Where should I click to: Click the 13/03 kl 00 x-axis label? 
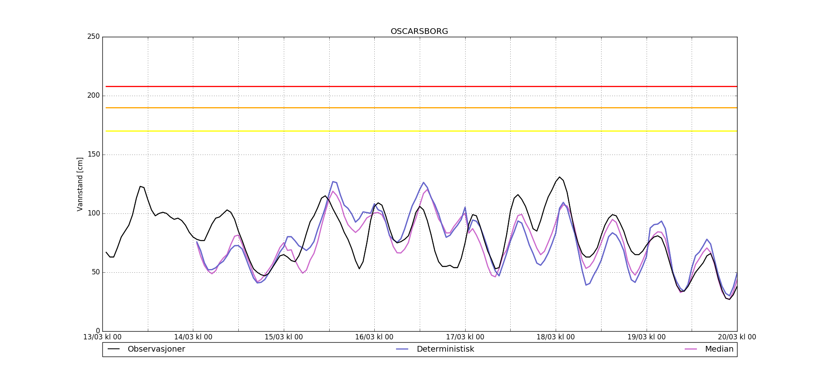coord(102,337)
